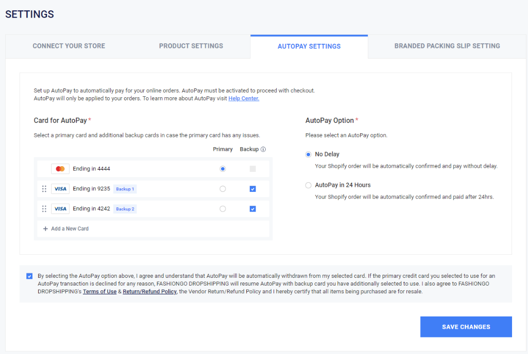The image size is (528, 354).
Task: Uncheck backup for card ending 4242
Action: (252, 209)
